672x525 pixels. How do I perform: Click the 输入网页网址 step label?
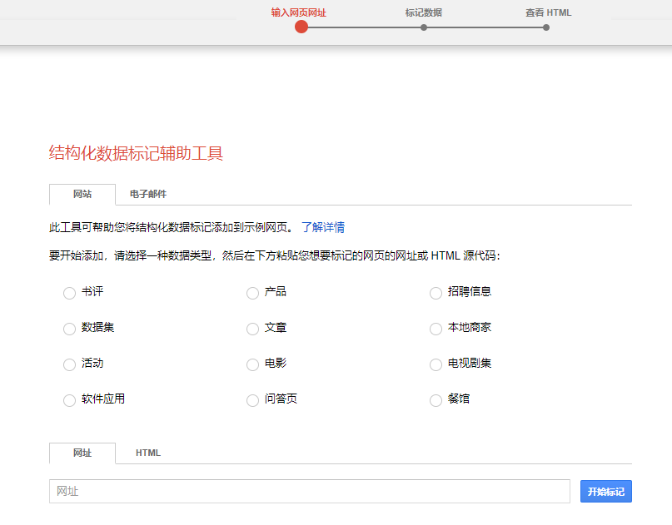point(298,12)
